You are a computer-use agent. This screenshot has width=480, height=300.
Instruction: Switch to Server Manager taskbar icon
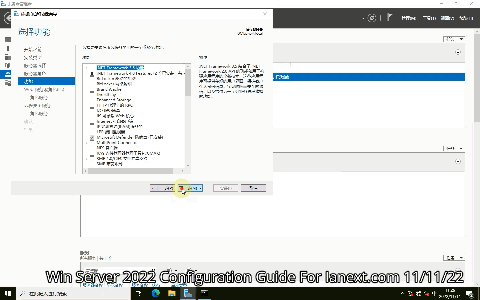(188, 293)
